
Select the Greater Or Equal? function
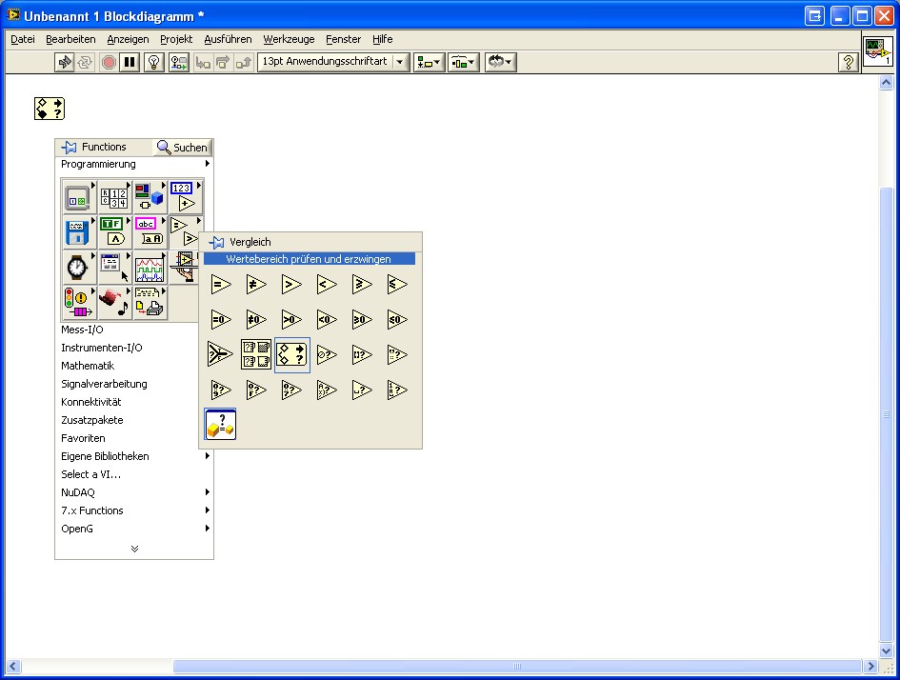362,285
